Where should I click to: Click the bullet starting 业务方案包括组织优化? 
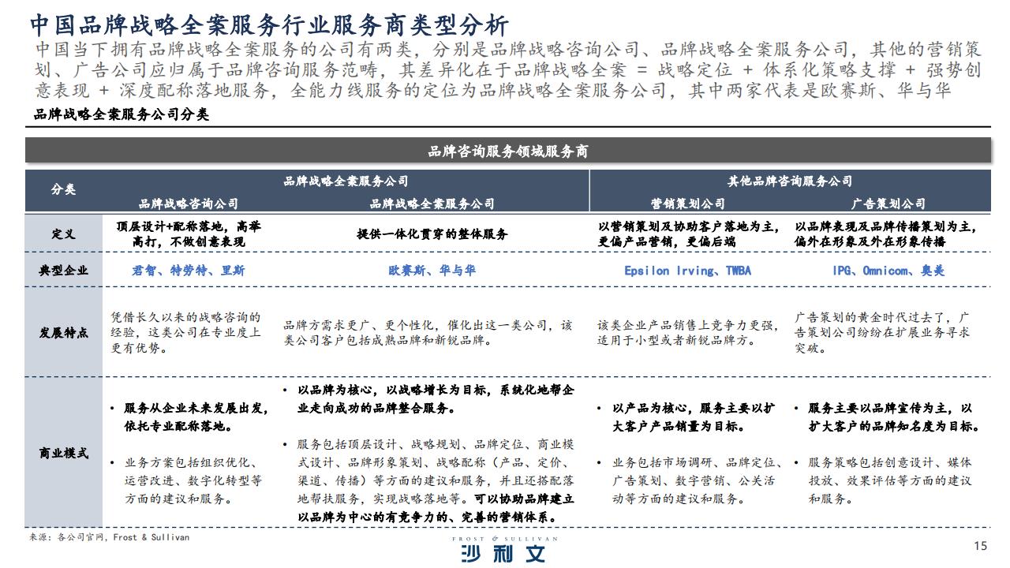point(187,480)
